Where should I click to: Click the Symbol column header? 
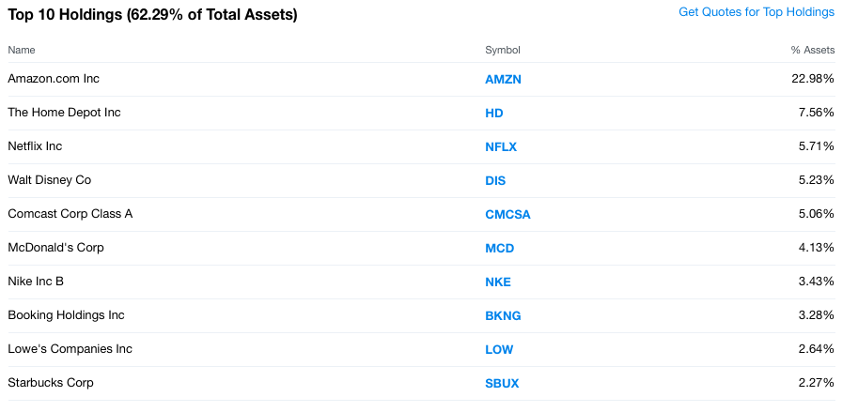pyautogui.click(x=503, y=50)
